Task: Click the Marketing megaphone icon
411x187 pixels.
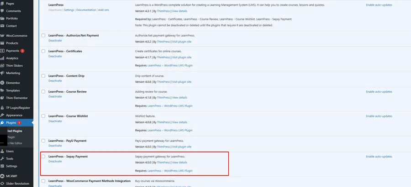Action: point(3,73)
